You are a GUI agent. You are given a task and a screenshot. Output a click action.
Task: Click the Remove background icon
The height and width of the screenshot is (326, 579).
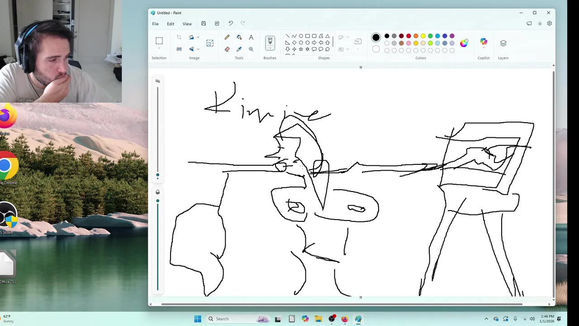[179, 49]
